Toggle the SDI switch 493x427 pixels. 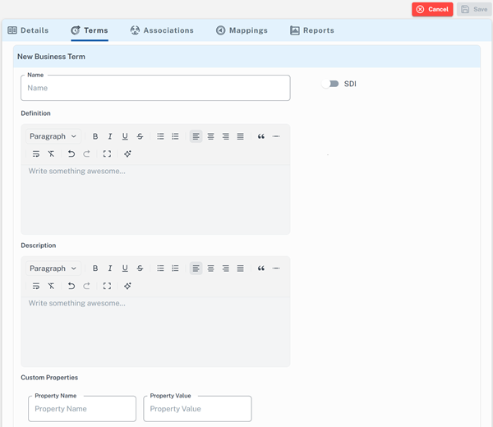click(x=330, y=84)
